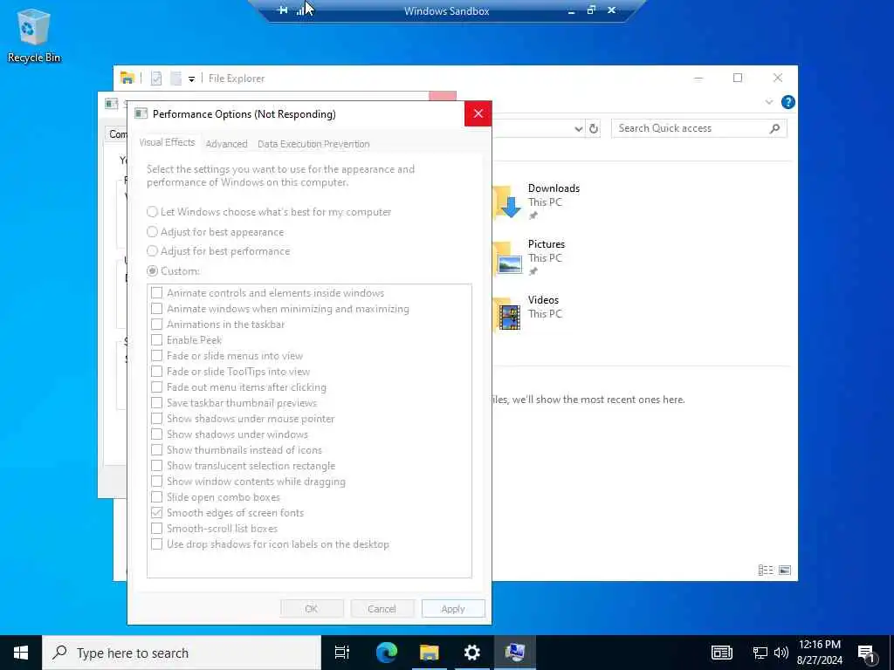Open Settings gear in taskbar
894x670 pixels.
point(471,653)
